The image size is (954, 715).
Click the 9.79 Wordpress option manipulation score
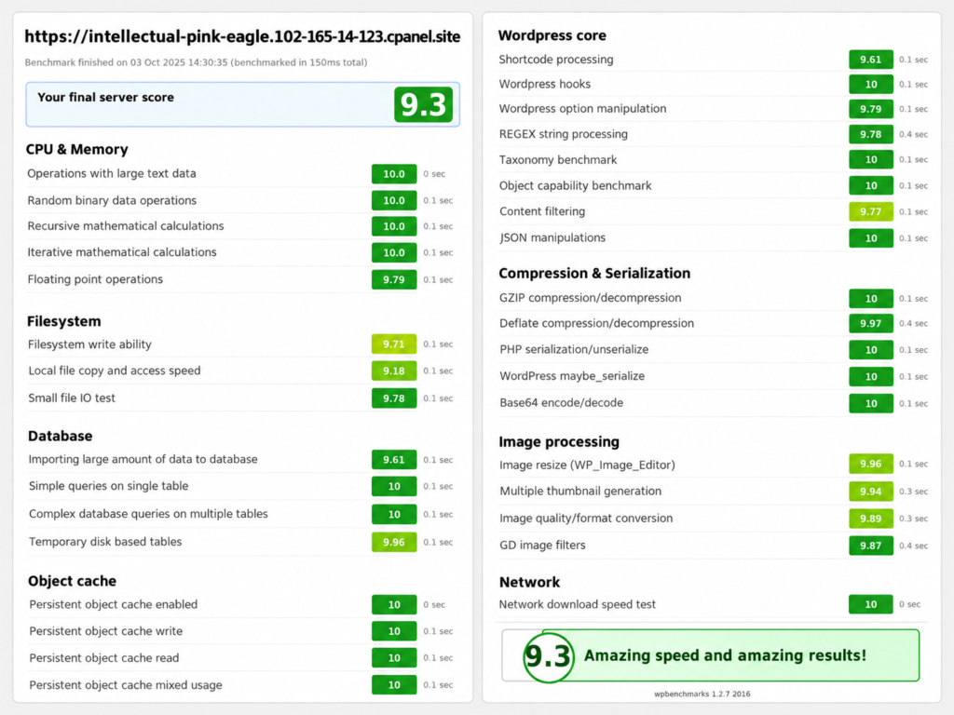(x=871, y=109)
